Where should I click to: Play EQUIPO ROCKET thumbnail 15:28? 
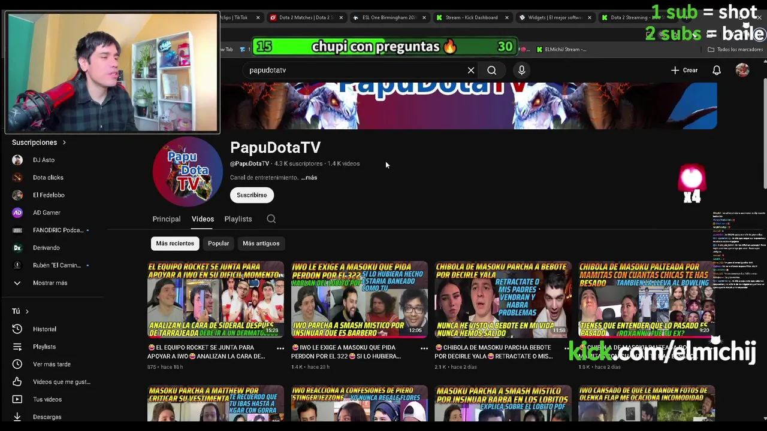click(216, 299)
